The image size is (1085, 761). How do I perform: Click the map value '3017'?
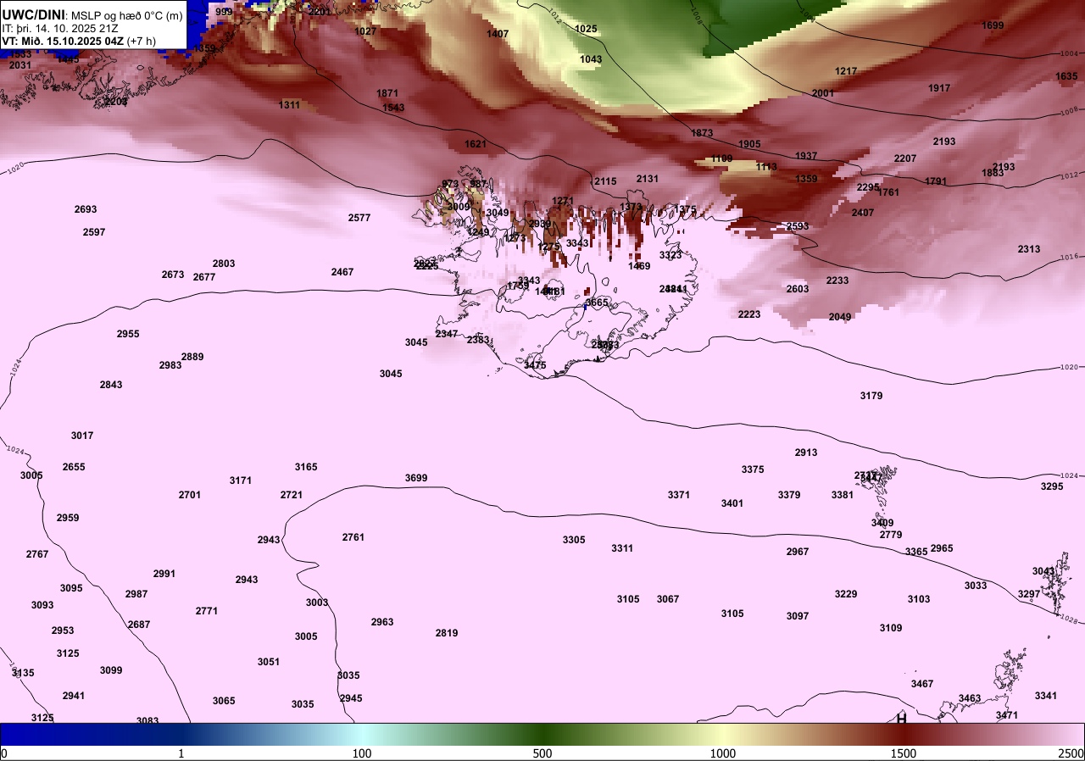click(82, 436)
